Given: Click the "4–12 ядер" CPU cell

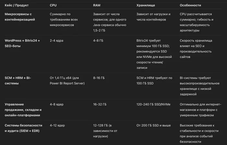Looking at the screenshot, I should pyautogui.click(x=58, y=125).
